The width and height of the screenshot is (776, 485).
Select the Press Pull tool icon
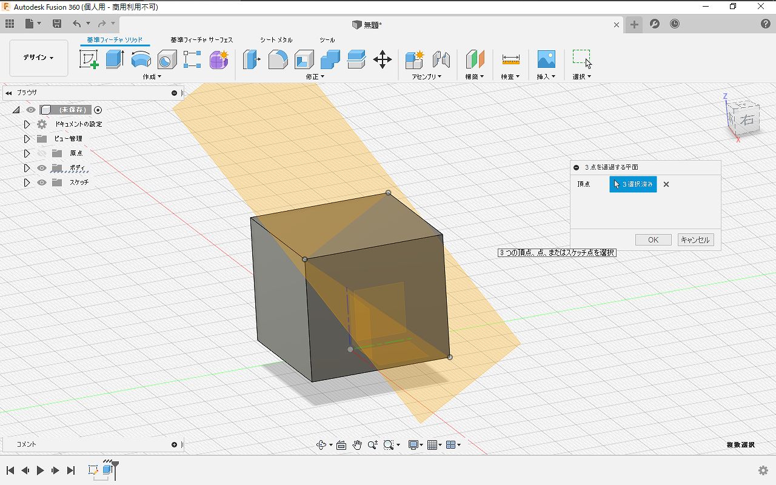coord(252,59)
